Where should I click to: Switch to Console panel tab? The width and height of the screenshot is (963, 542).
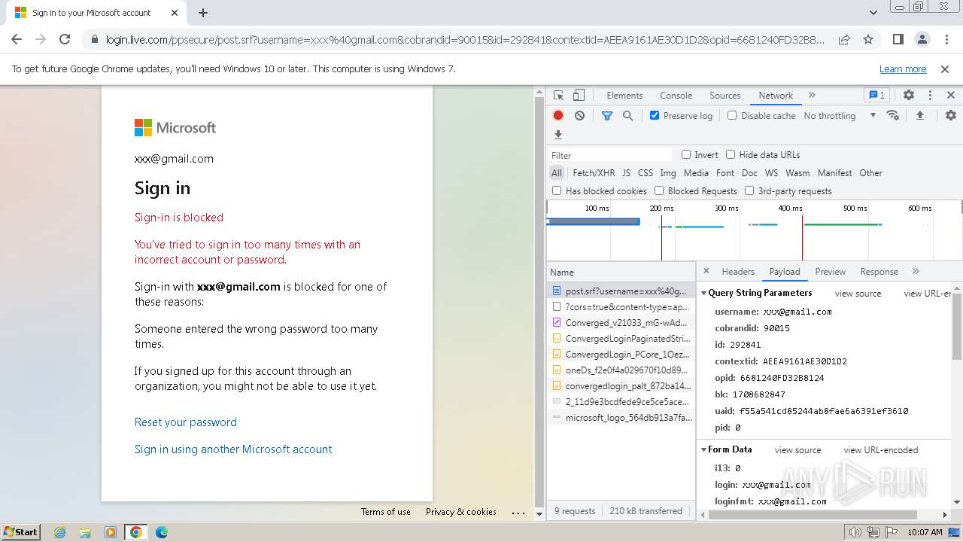click(x=676, y=96)
